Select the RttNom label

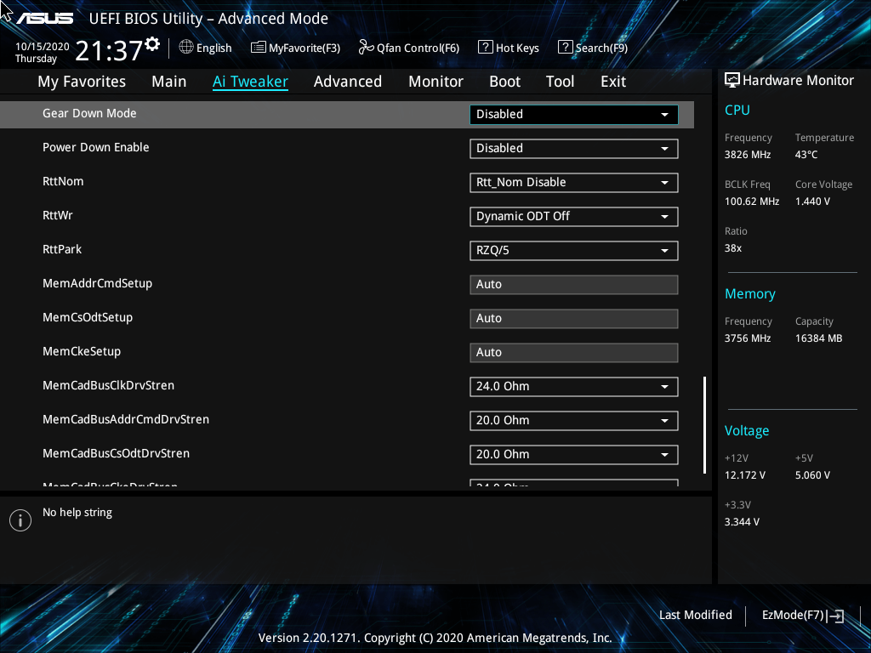click(x=63, y=181)
